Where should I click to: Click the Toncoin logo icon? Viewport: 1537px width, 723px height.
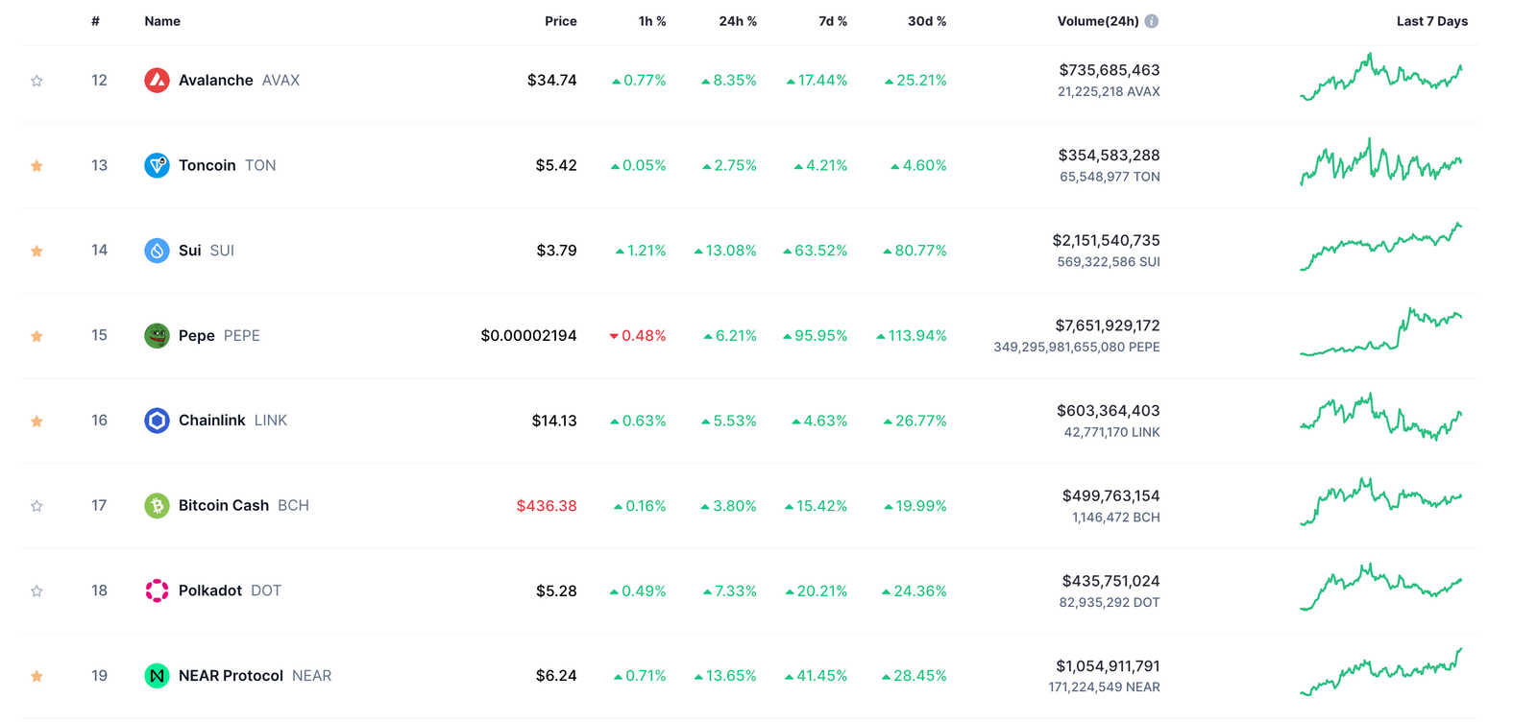[x=157, y=165]
